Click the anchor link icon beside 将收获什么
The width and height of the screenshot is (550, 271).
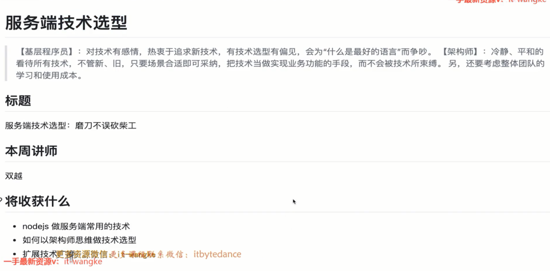[x=1, y=201]
